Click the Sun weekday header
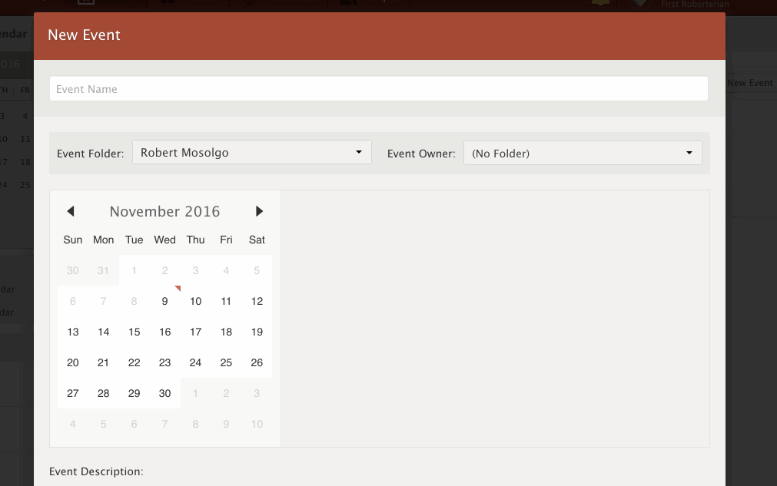Image resolution: width=777 pixels, height=486 pixels. (x=73, y=240)
